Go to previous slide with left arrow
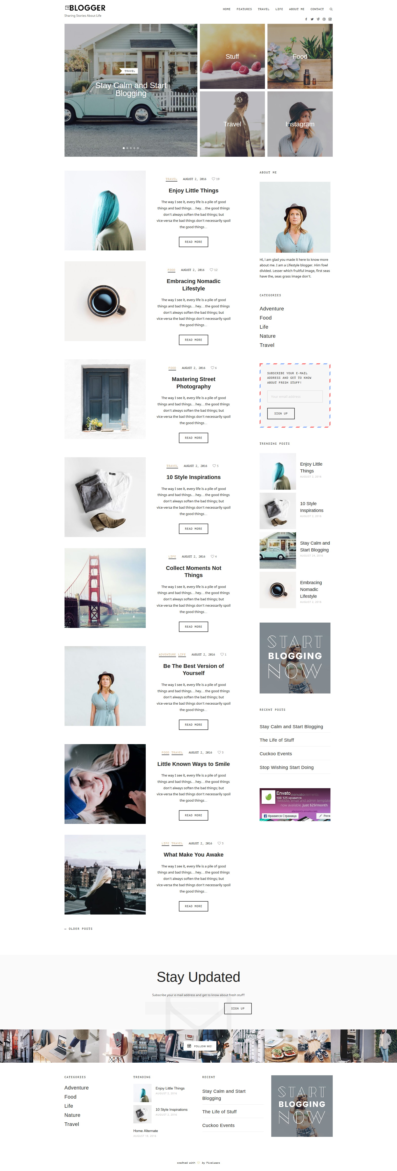Screen dimensions: 397x1171 point(69,92)
